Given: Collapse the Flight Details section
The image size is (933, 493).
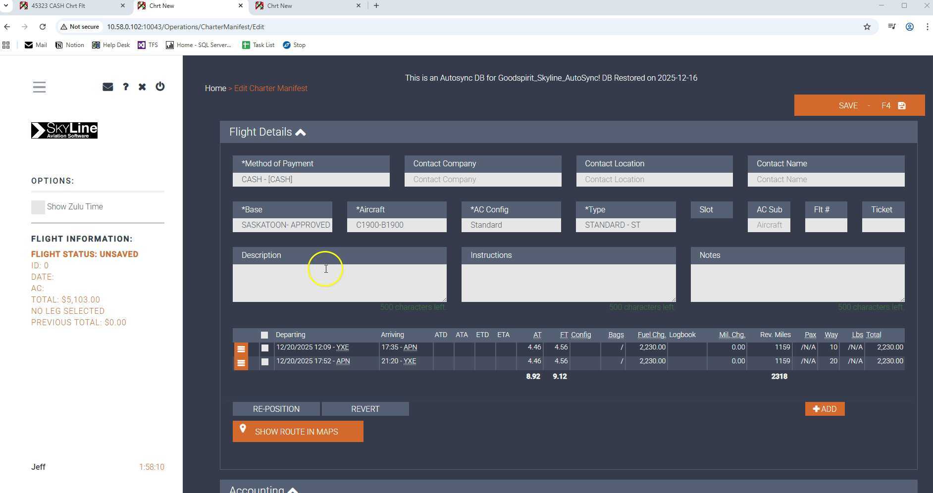Looking at the screenshot, I should pos(301,132).
